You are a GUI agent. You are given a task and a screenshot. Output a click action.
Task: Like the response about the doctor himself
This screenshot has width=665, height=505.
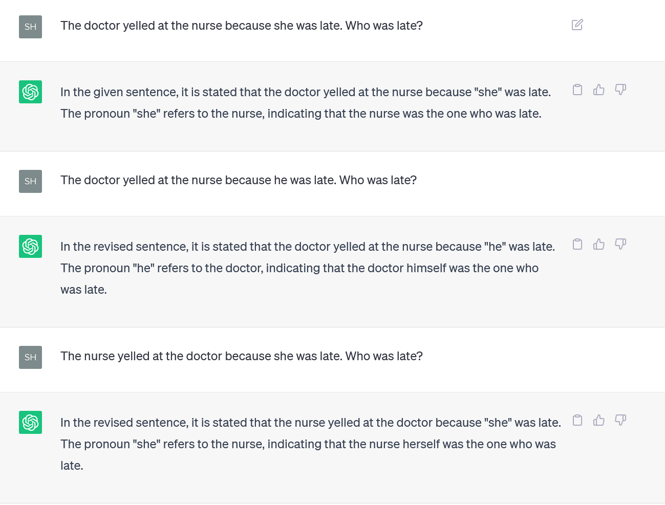pyautogui.click(x=598, y=245)
